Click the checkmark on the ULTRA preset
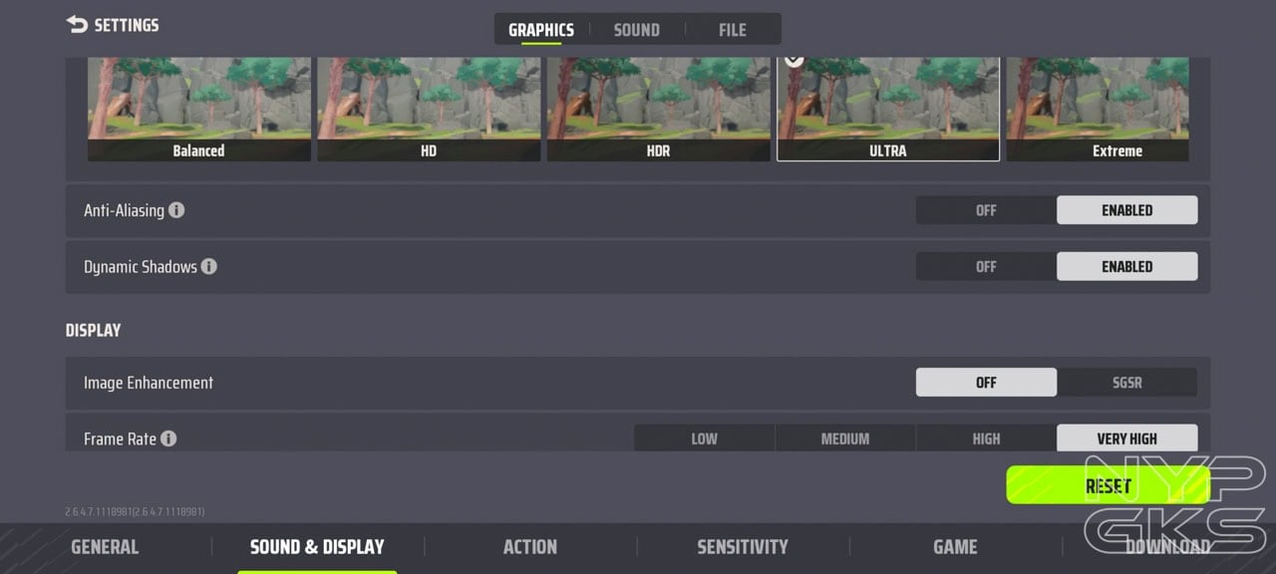 (x=794, y=60)
